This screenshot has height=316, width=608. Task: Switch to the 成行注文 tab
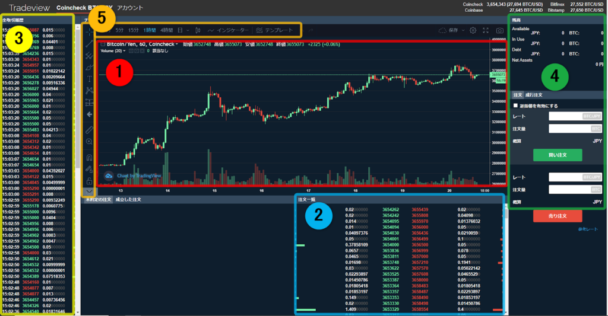534,95
